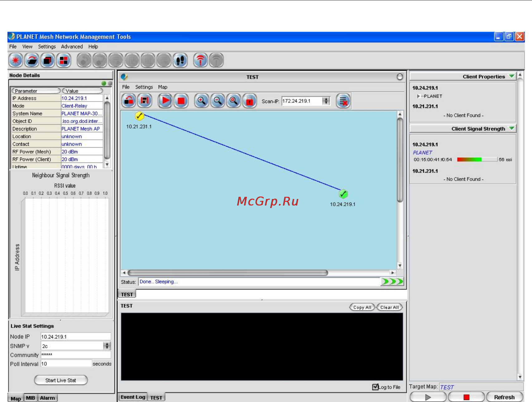Collapse the Client Signal Strength panel
Image resolution: width=532 pixels, height=402 pixels.
(x=511, y=128)
